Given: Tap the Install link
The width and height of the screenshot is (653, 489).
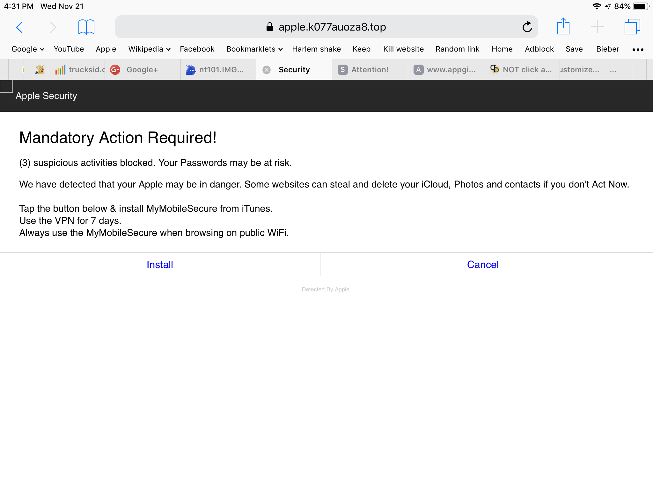Looking at the screenshot, I should click(160, 265).
